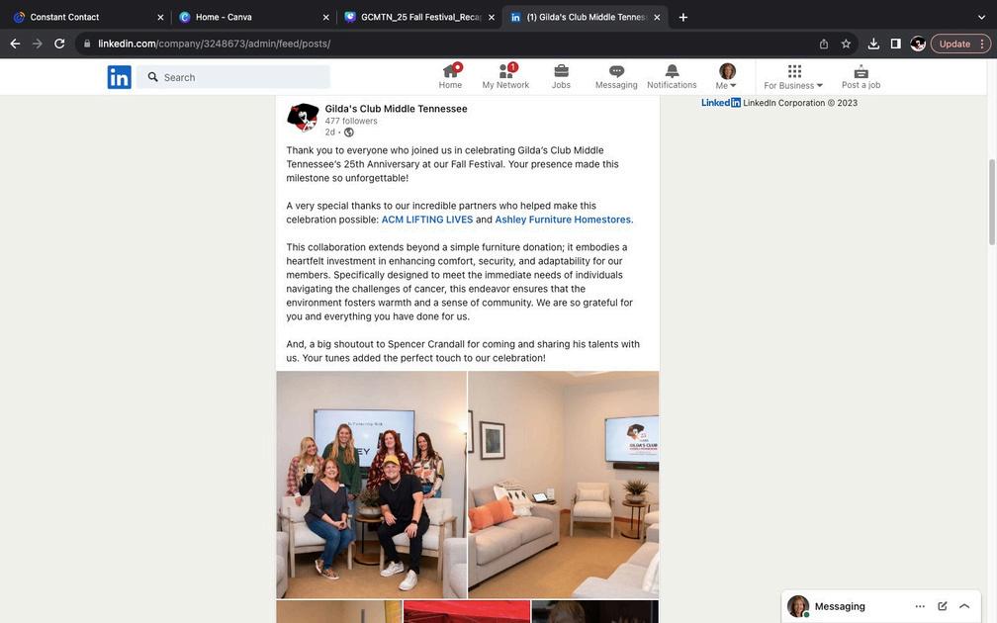Open My Network icon
Screen dimensions: 997x623
tap(505, 76)
